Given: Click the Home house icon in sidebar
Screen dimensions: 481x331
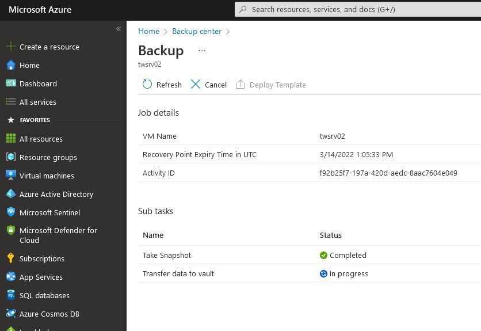Looking at the screenshot, I should pyautogui.click(x=11, y=65).
